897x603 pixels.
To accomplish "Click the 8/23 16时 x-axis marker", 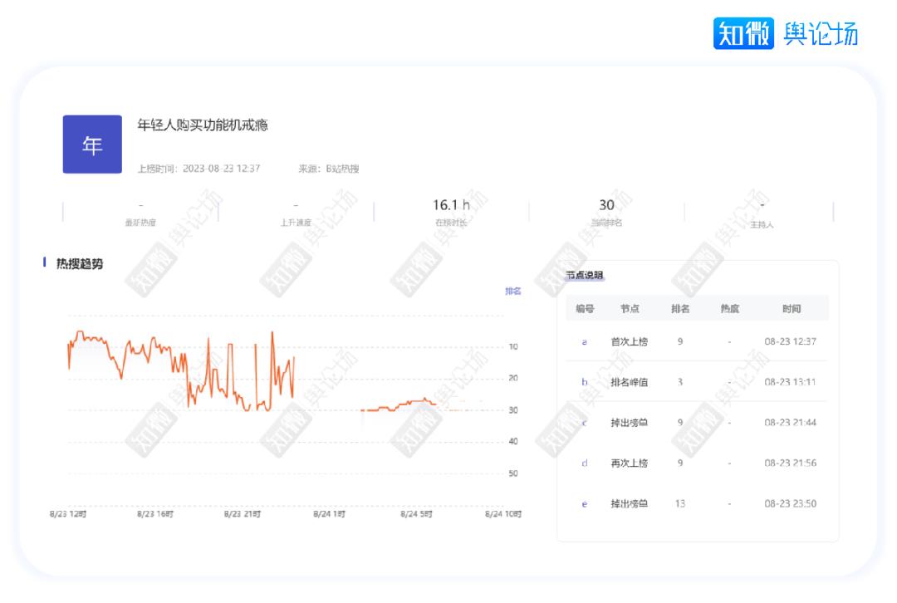I will tap(154, 514).
